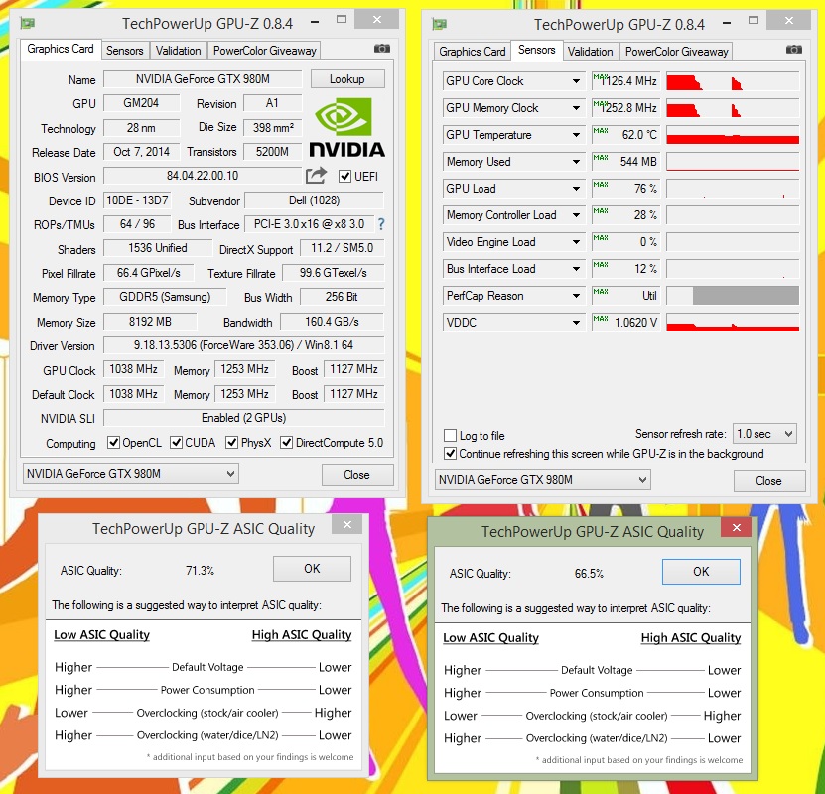Click the BIOS Version field 84.04.22.00.10
This screenshot has height=794, width=825.
[x=203, y=176]
